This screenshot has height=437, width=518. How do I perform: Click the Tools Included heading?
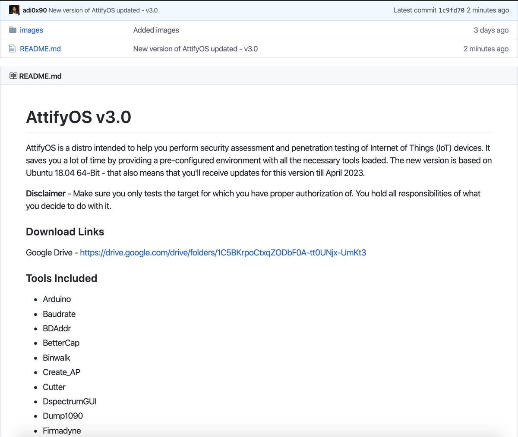61,278
